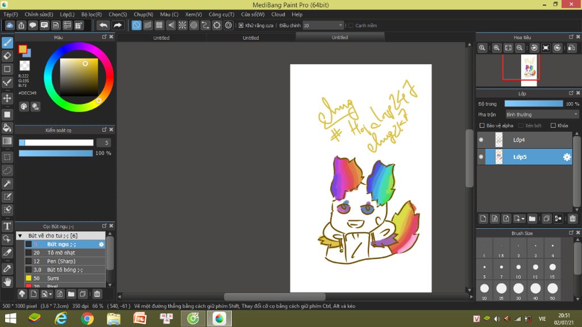Open the Điều chỉnh value dropdown
Viewport: 582px width, 327px height.
[x=323, y=25]
